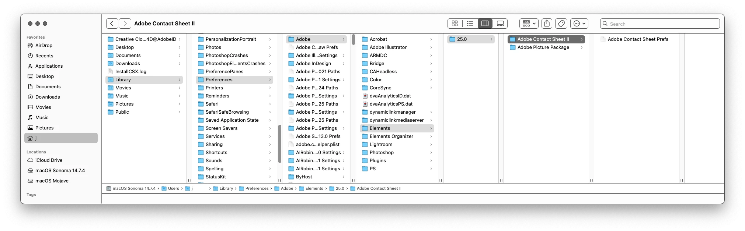Switch to gallery view in toolbar
The image size is (745, 231).
(500, 24)
